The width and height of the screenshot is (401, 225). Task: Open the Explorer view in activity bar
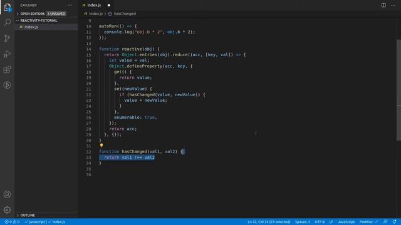[7, 7]
